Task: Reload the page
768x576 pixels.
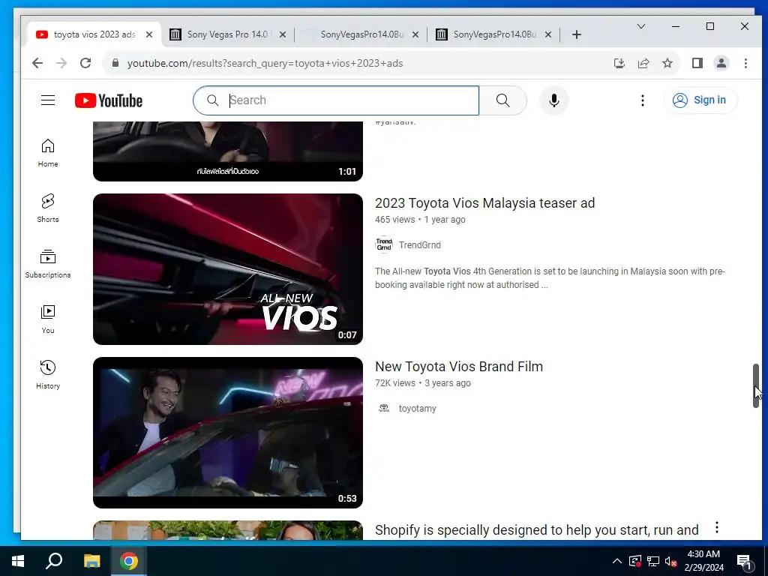Action: pyautogui.click(x=85, y=63)
